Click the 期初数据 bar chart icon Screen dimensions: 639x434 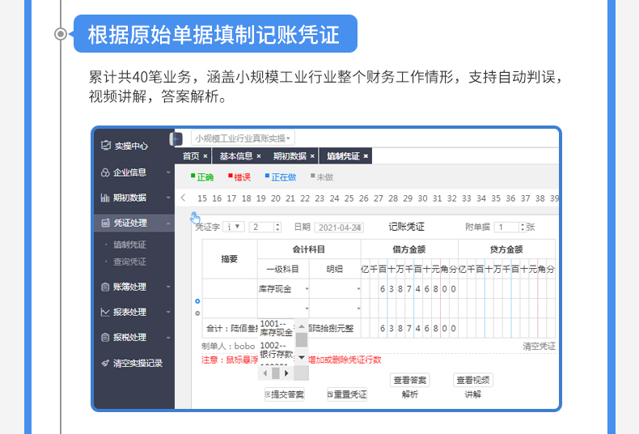105,198
